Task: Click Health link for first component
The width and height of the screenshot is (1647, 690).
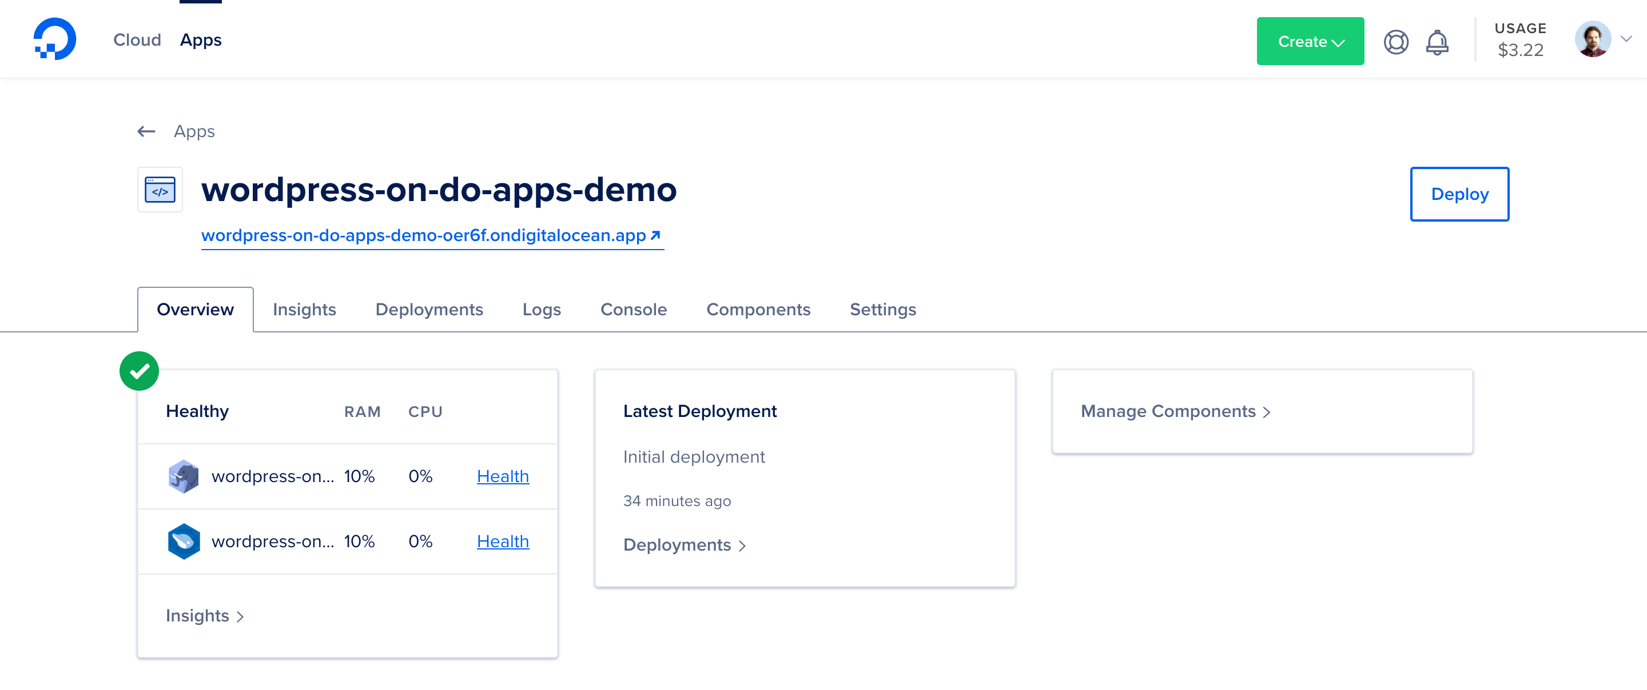Action: pyautogui.click(x=503, y=476)
